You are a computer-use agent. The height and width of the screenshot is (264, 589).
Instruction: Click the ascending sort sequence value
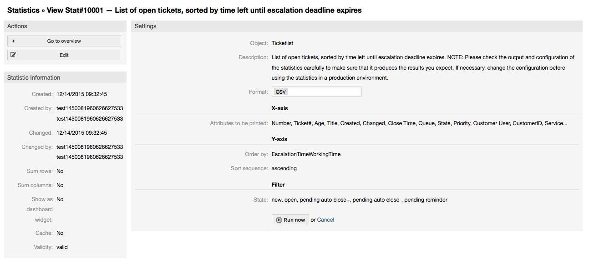coord(284,168)
